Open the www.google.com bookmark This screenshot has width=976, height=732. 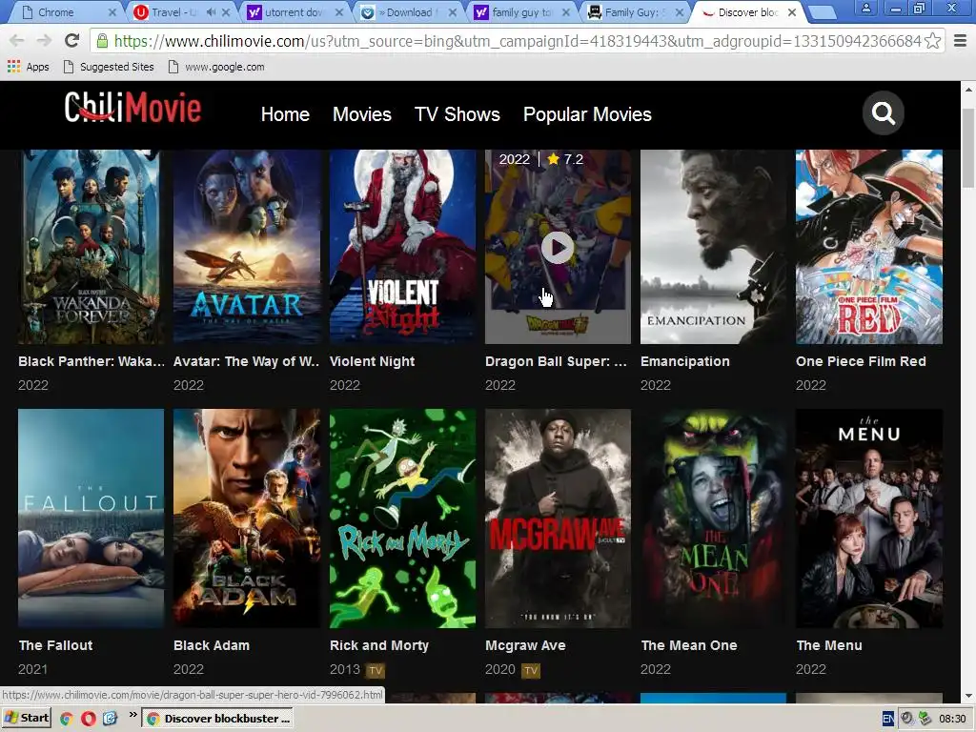pos(216,67)
